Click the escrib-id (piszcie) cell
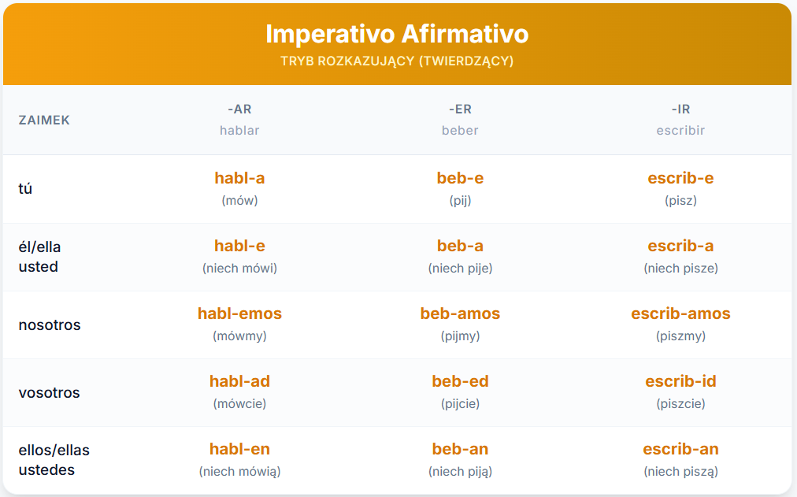The image size is (797, 497). [x=680, y=392]
